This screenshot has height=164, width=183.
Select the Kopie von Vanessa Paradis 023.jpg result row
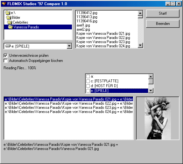tap(69, 108)
